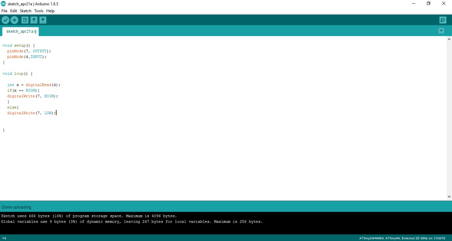This screenshot has height=241, width=452.
Task: Click the Verify sketch checkmark button
Action: coord(5,20)
